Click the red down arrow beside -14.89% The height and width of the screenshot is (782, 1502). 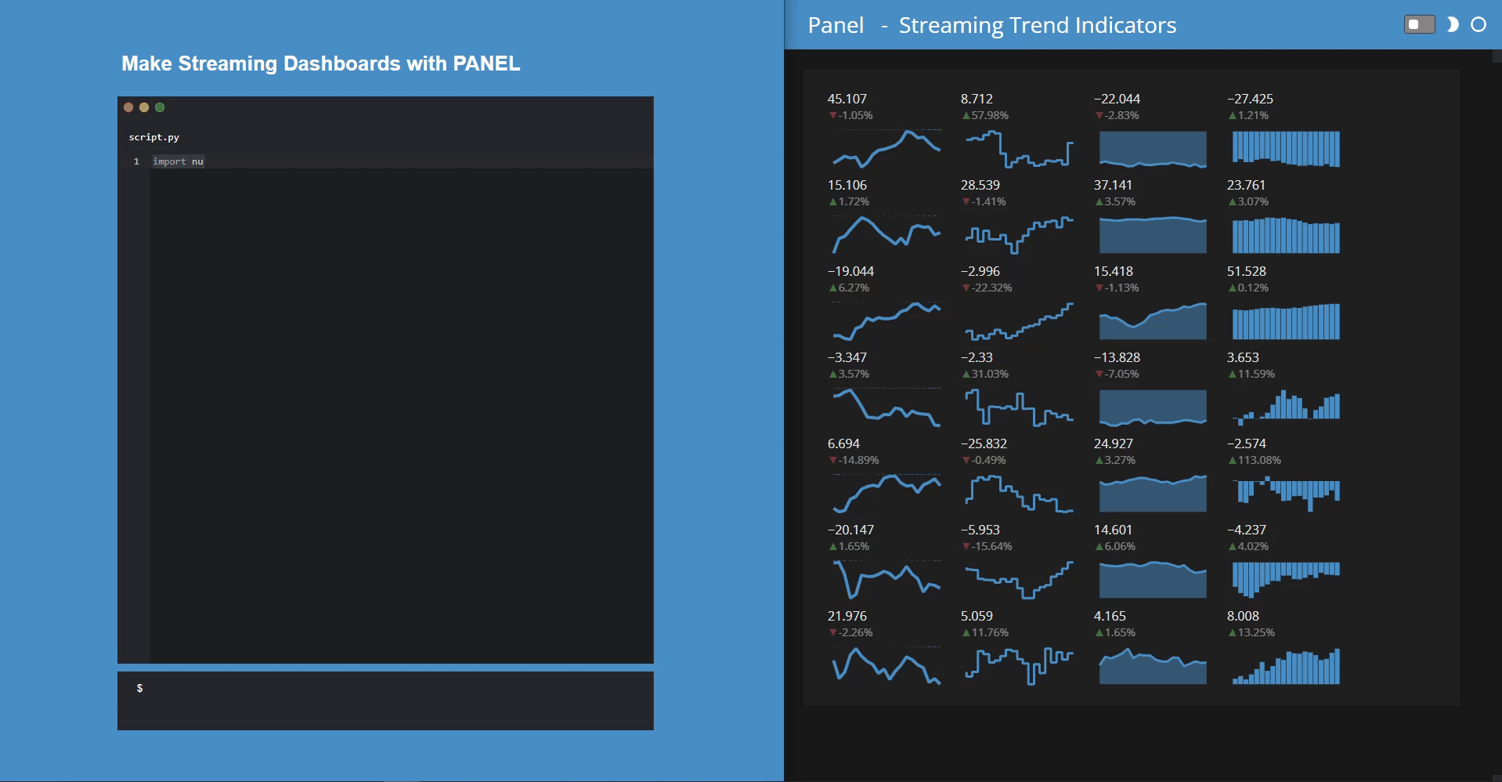[832, 460]
